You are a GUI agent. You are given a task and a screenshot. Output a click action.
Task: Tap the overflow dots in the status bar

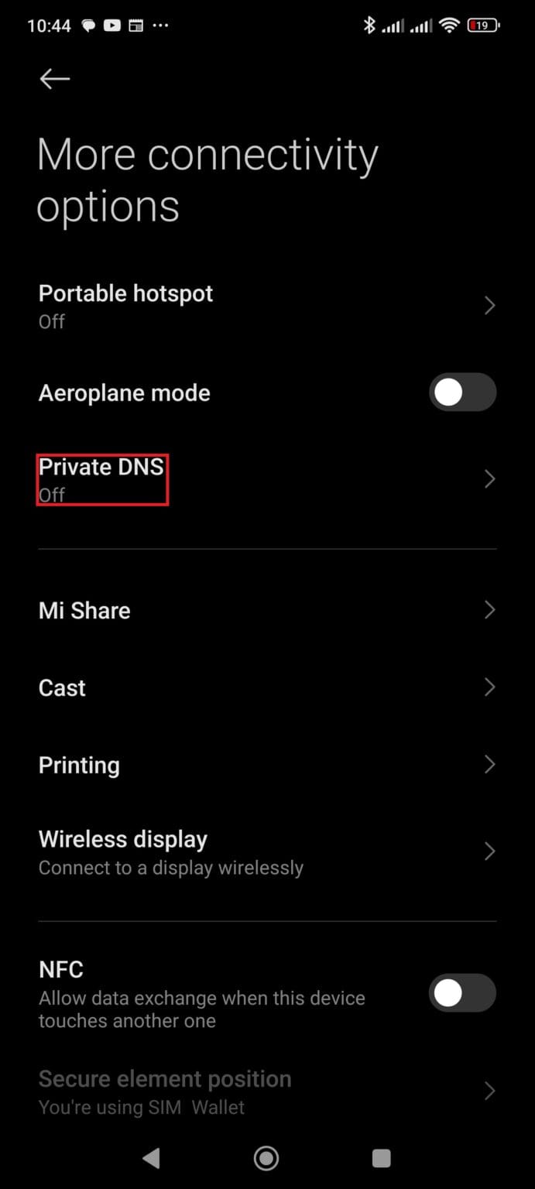point(160,25)
